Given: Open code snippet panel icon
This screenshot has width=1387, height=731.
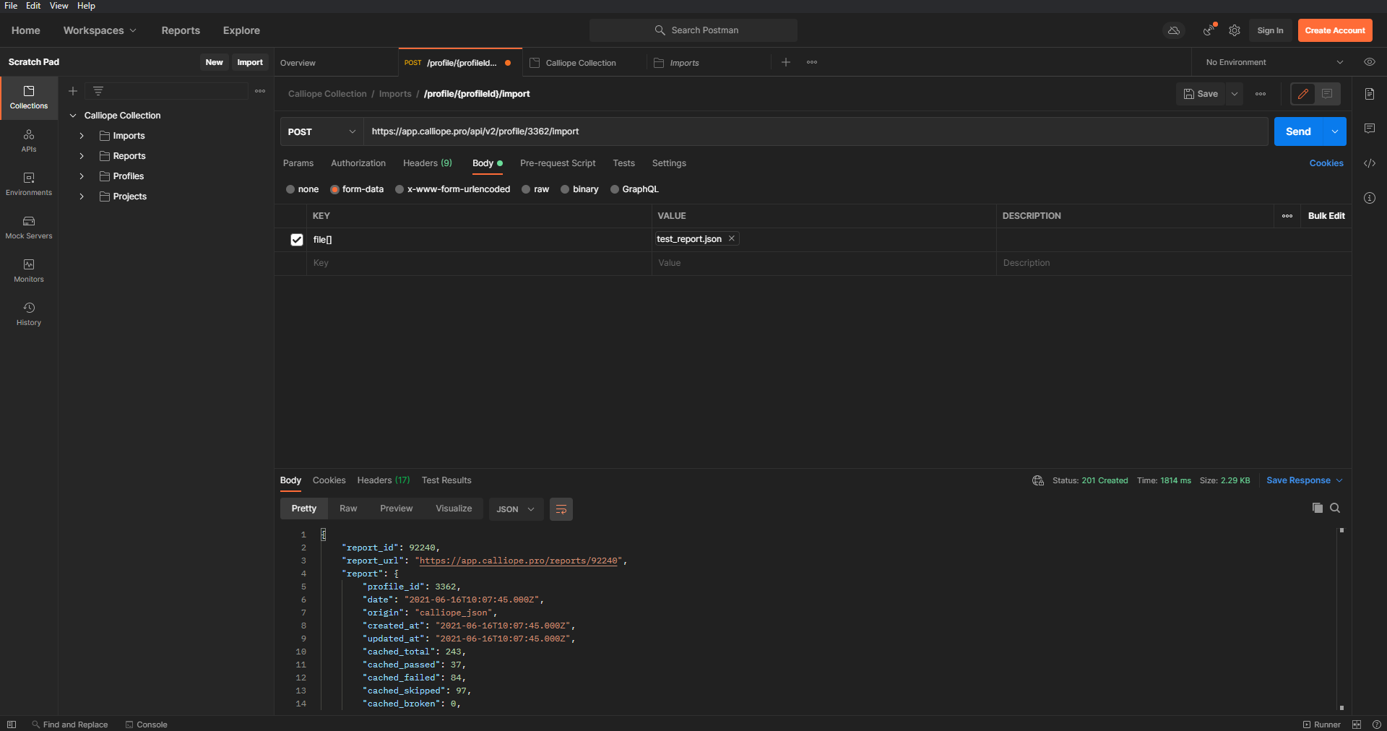Looking at the screenshot, I should [x=1370, y=163].
